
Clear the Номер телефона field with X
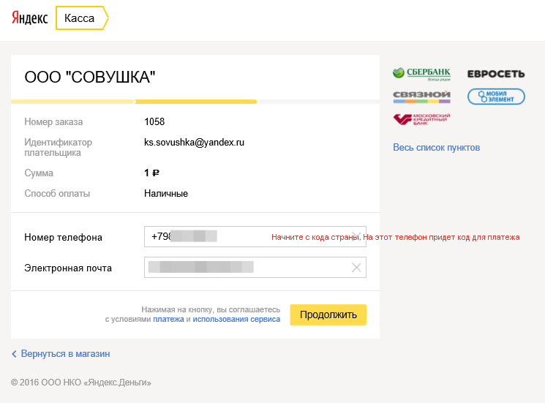[x=356, y=236]
